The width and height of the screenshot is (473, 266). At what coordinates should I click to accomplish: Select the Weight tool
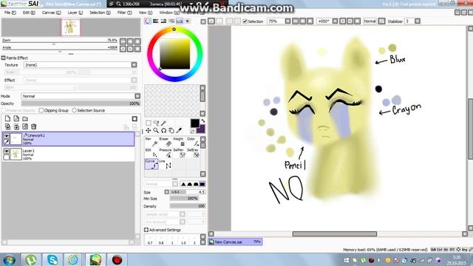[179, 142]
